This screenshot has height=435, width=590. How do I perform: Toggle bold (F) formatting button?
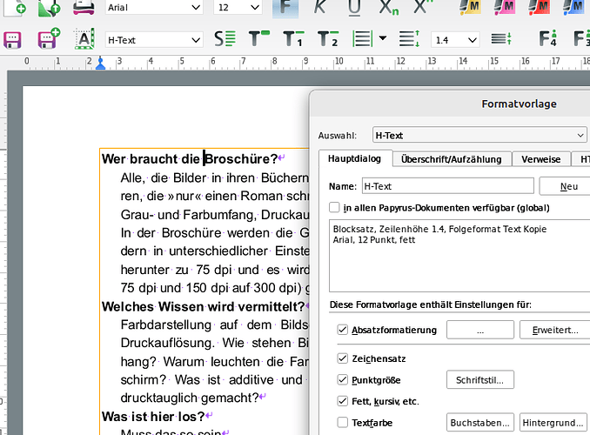286,7
